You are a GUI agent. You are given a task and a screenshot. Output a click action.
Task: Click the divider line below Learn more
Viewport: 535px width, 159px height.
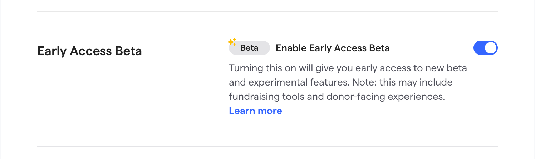click(x=267, y=146)
